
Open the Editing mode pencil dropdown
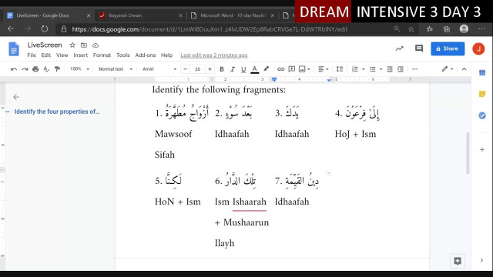[447, 68]
